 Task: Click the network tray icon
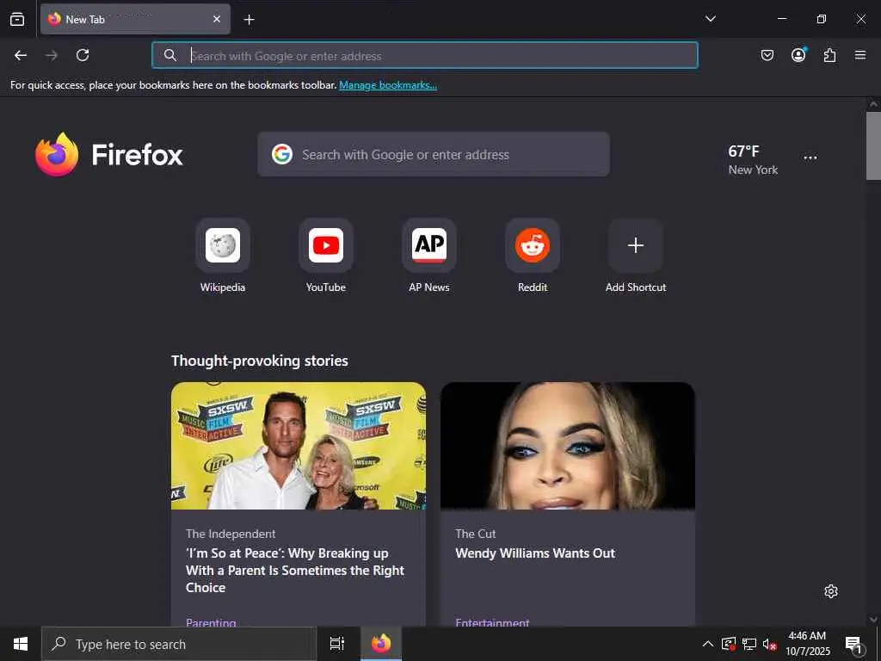[749, 644]
